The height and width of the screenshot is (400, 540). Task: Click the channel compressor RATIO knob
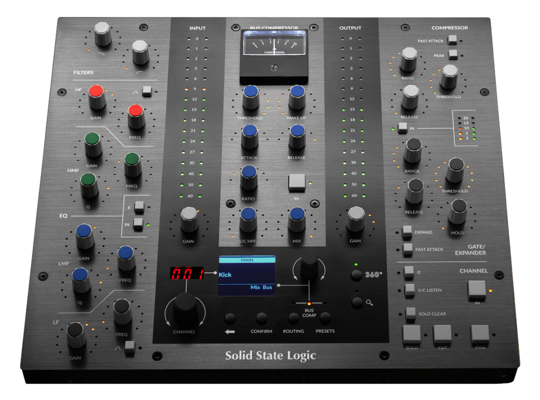tap(409, 59)
